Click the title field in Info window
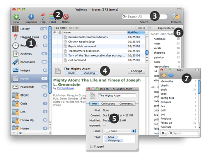The width and height of the screenshot is (205, 156). click(117, 95)
